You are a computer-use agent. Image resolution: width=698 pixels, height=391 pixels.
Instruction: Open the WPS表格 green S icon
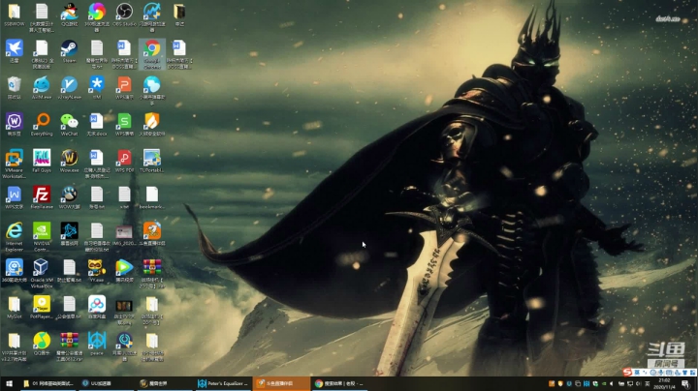pos(124,125)
